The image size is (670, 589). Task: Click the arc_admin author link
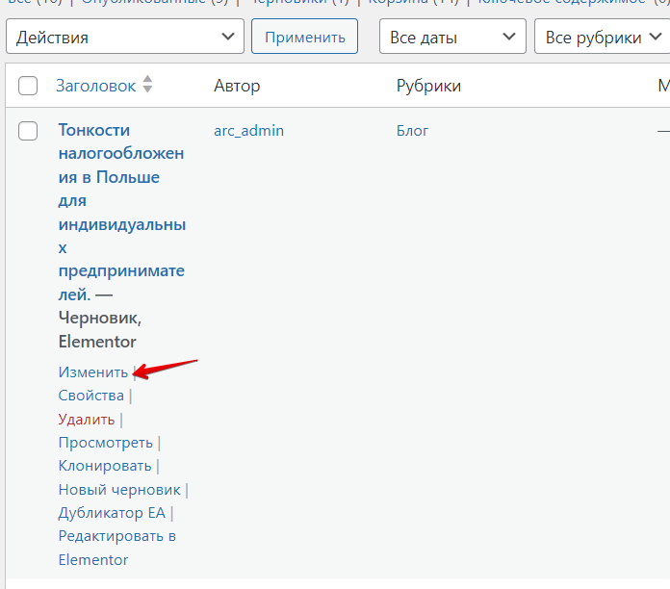[x=248, y=130]
